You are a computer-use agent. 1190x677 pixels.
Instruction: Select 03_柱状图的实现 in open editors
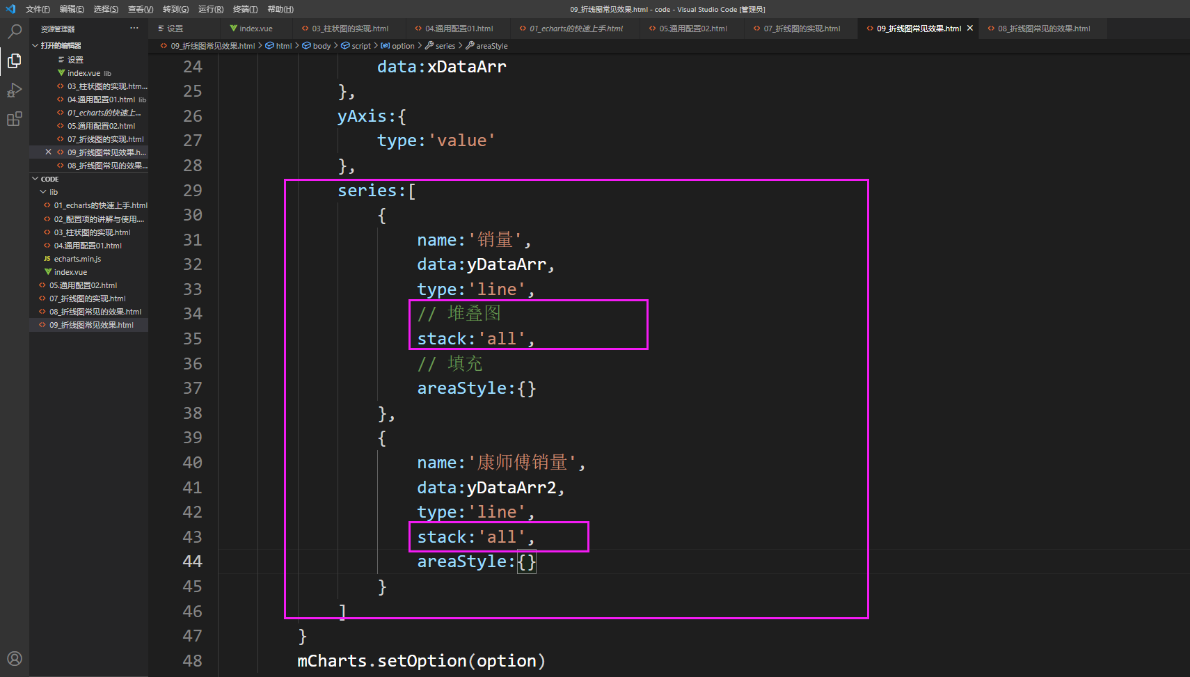[89, 86]
